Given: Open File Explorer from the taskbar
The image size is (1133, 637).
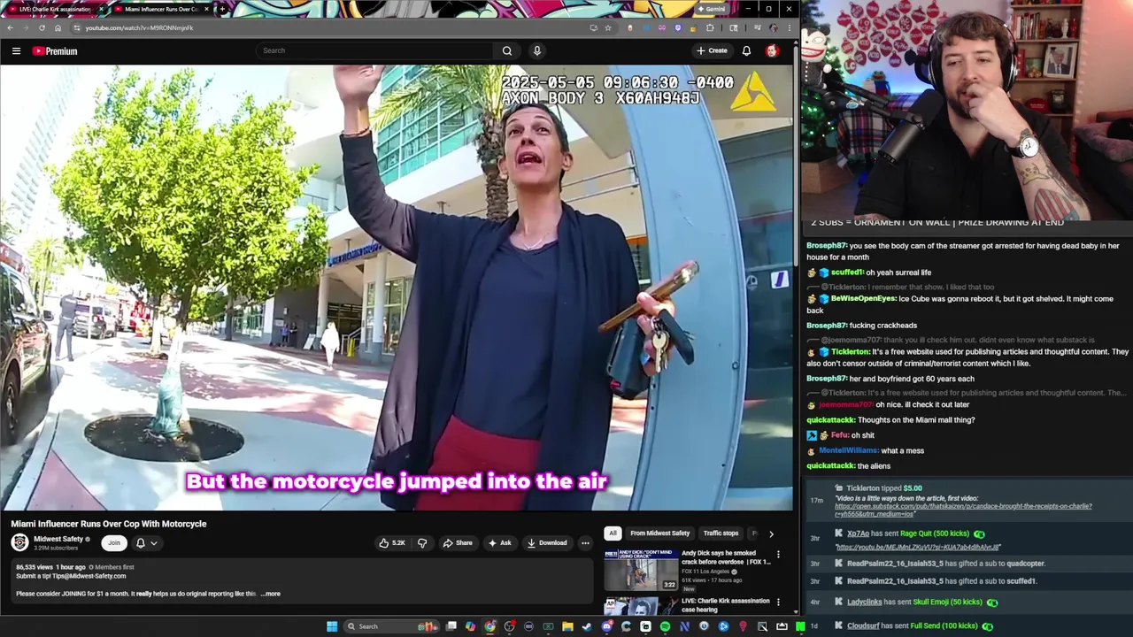Looking at the screenshot, I should (567, 626).
